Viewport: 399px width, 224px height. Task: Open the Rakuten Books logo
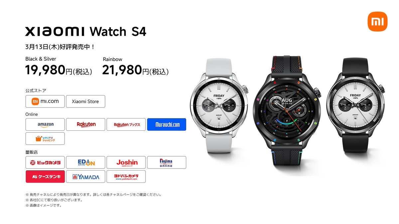click(126, 124)
